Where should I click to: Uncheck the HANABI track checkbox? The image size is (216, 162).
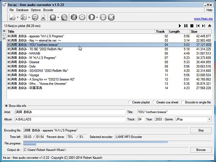[x=9, y=53]
